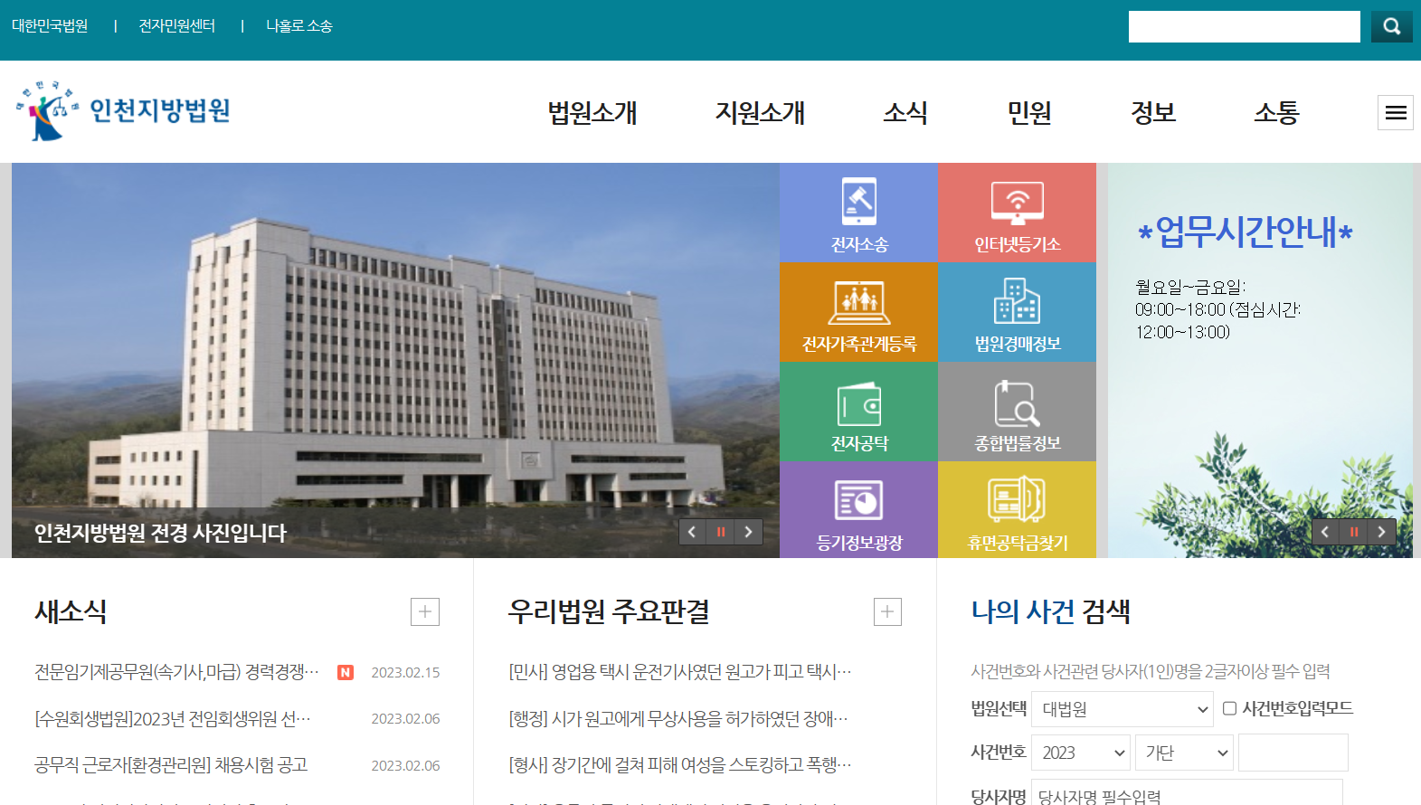Screen dimensions: 1421x805
Task: Click the 인천지방법원 logo
Action: pyautogui.click(x=123, y=110)
